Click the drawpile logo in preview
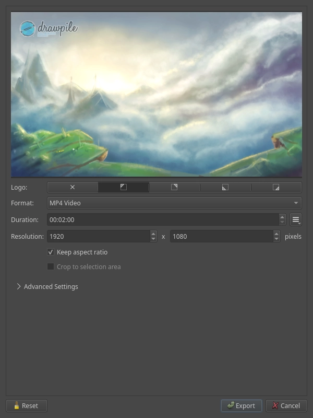 coord(49,29)
